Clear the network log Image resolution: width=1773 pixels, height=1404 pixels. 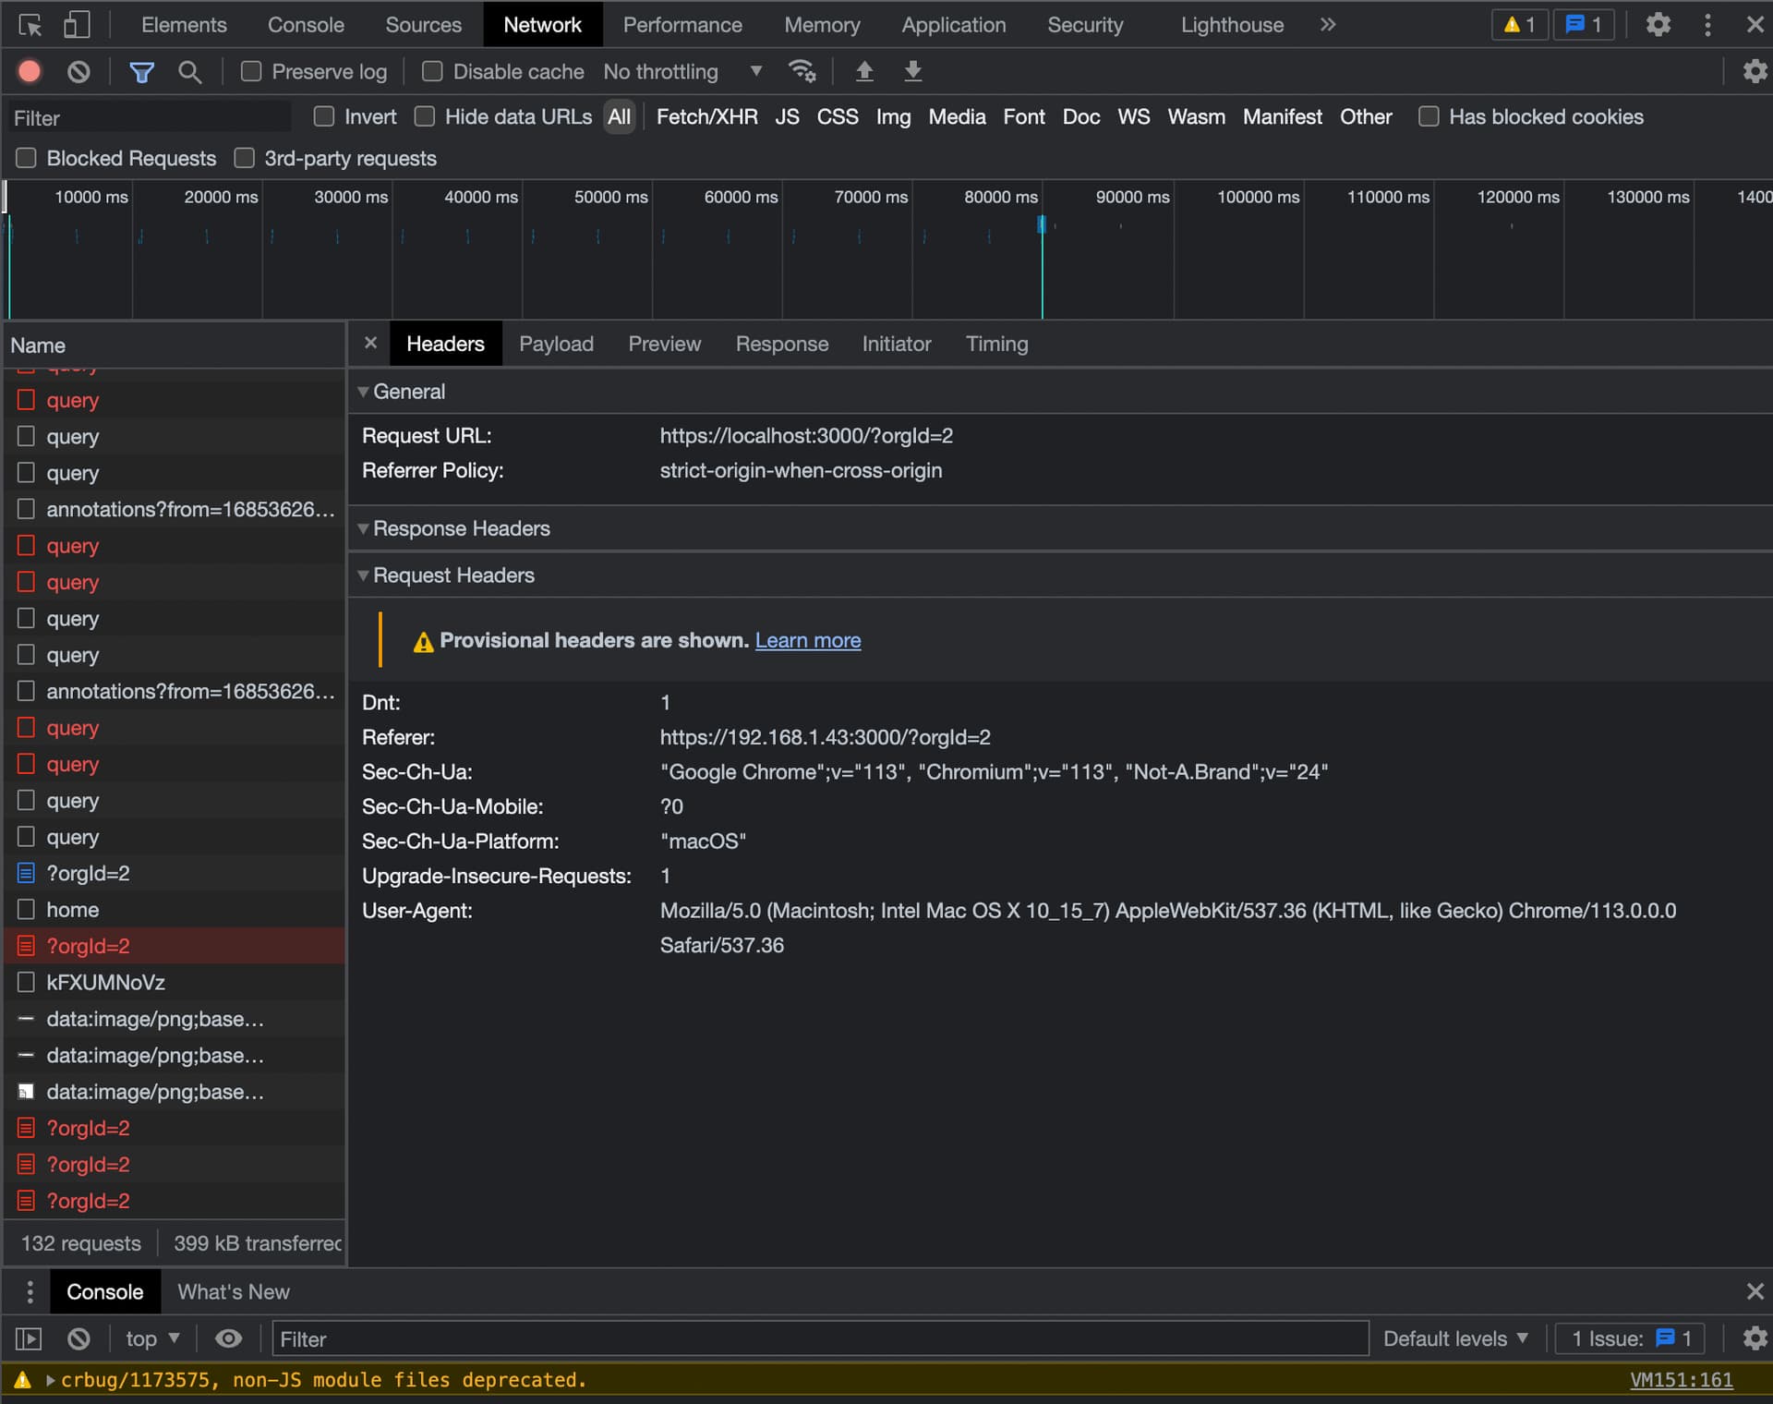[79, 71]
